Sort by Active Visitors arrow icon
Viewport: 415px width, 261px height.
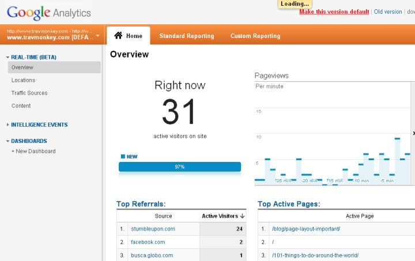(x=243, y=216)
